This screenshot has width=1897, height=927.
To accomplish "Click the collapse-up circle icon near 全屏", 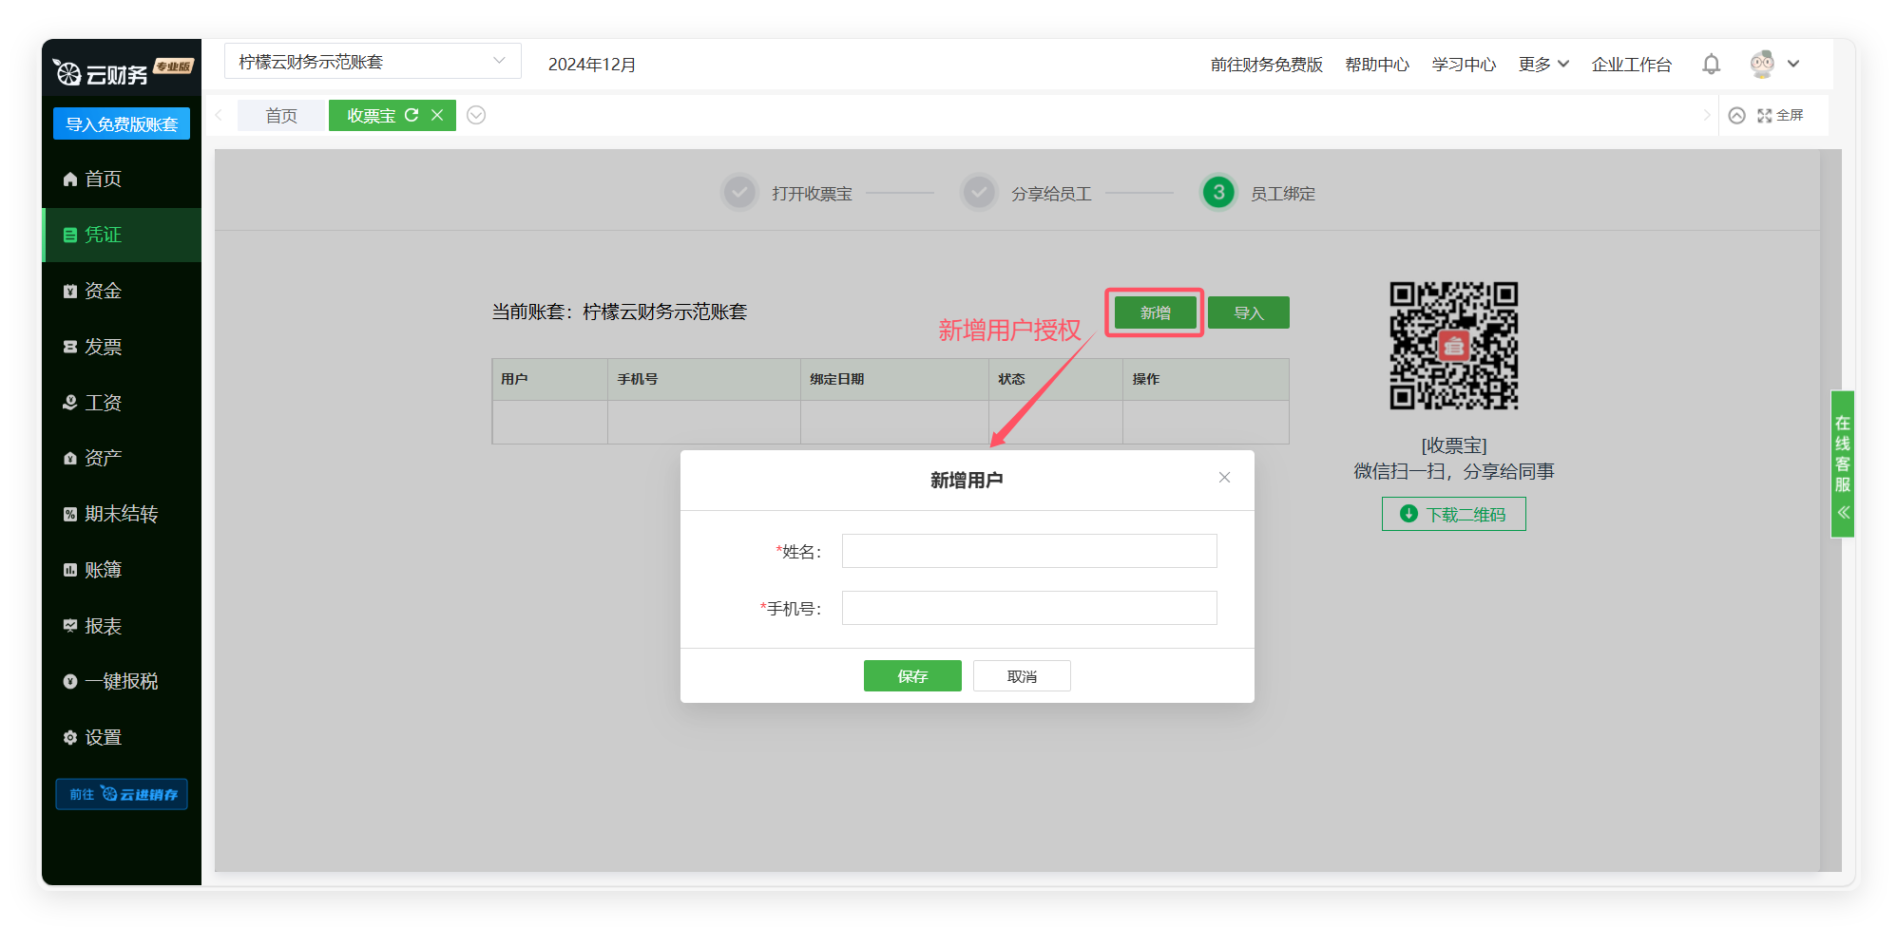I will (x=1736, y=115).
